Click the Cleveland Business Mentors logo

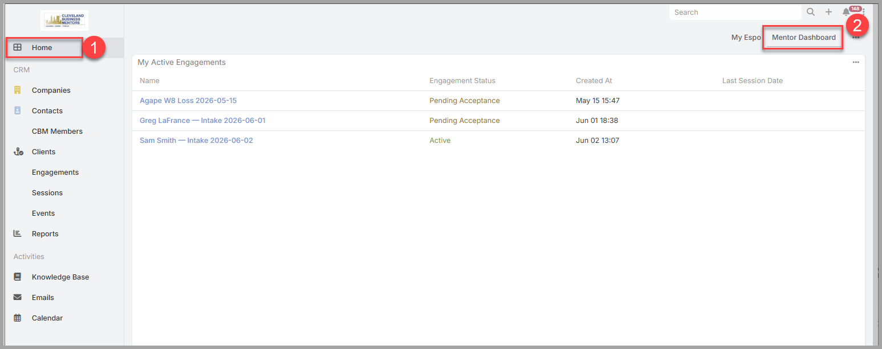tap(64, 20)
